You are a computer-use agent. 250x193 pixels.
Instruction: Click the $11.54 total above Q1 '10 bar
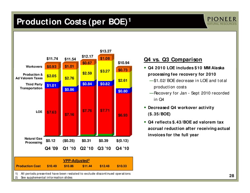point(70,59)
